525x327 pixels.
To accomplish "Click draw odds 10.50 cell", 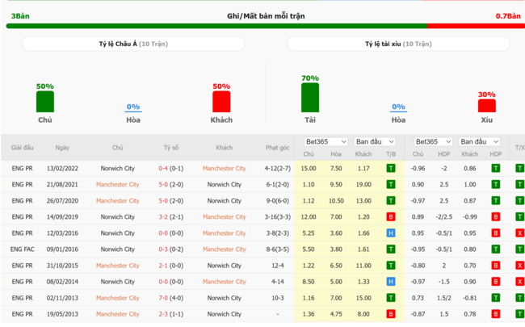I will tap(336, 201).
